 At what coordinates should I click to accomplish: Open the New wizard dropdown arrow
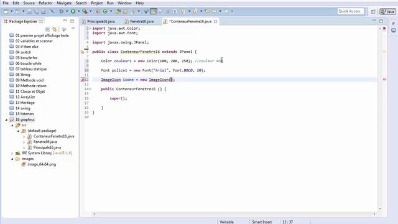click(12, 11)
